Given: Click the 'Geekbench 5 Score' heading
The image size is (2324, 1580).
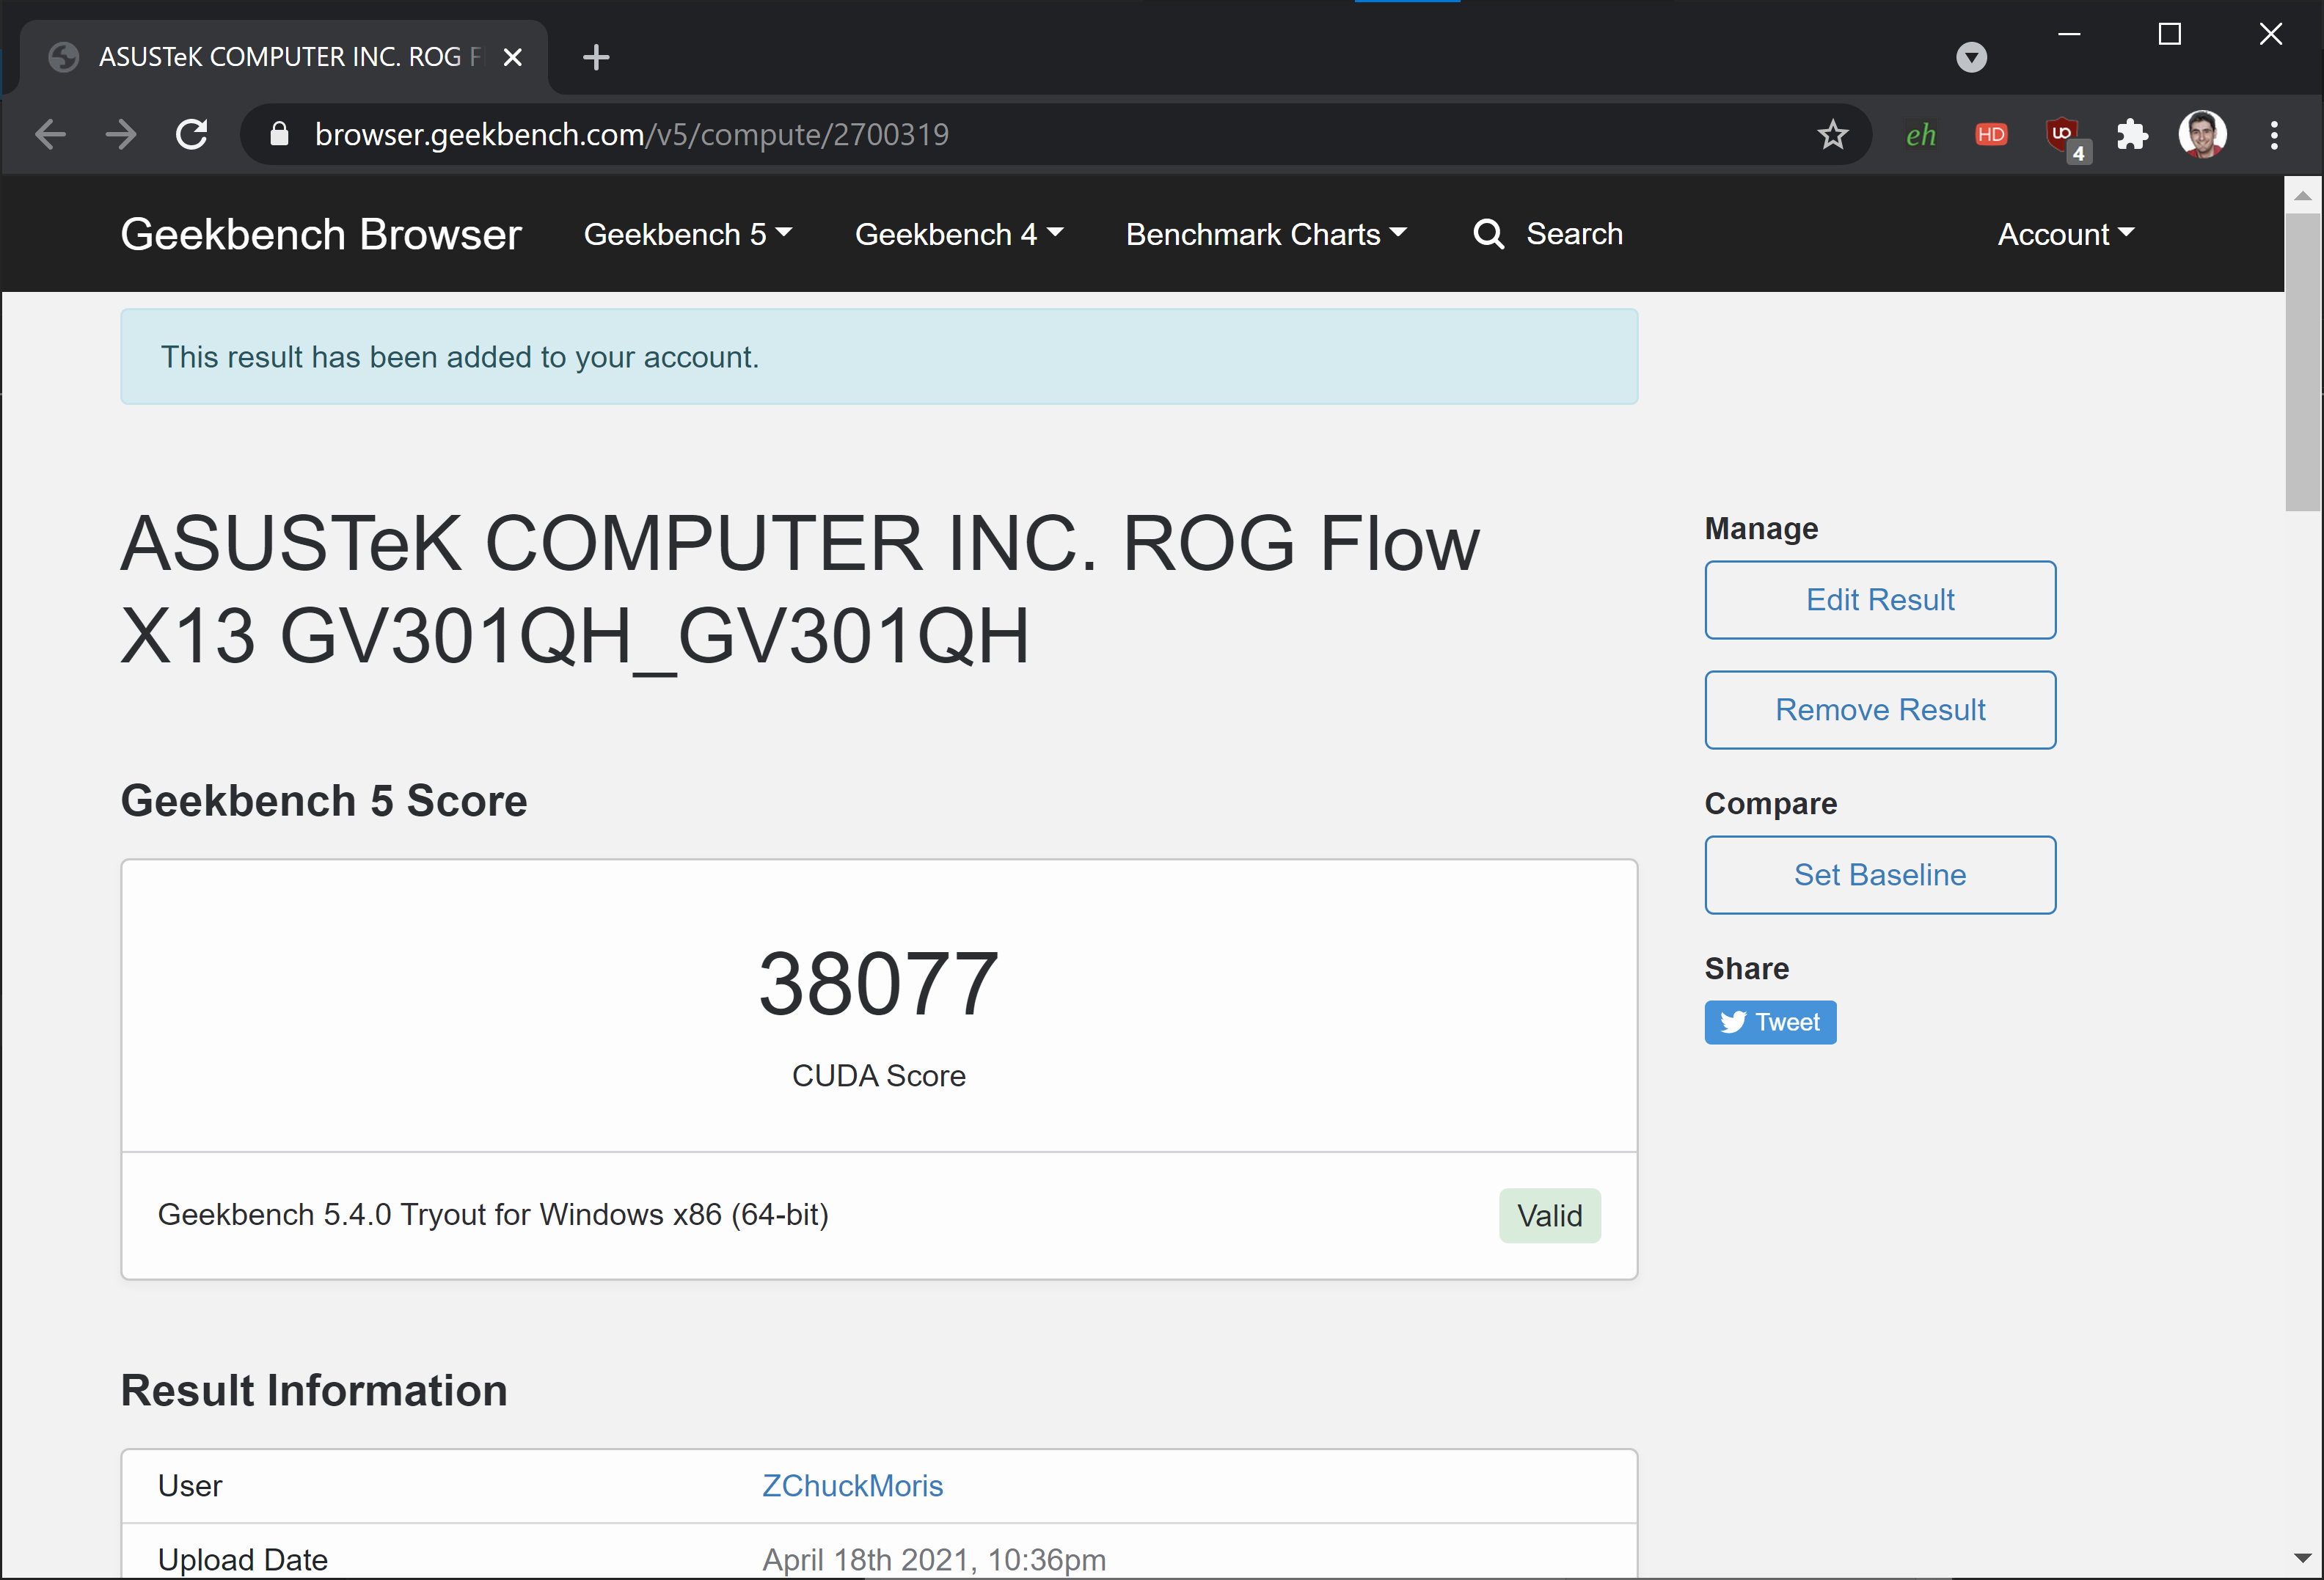Looking at the screenshot, I should coord(324,801).
